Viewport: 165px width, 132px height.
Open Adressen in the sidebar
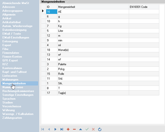9,7
